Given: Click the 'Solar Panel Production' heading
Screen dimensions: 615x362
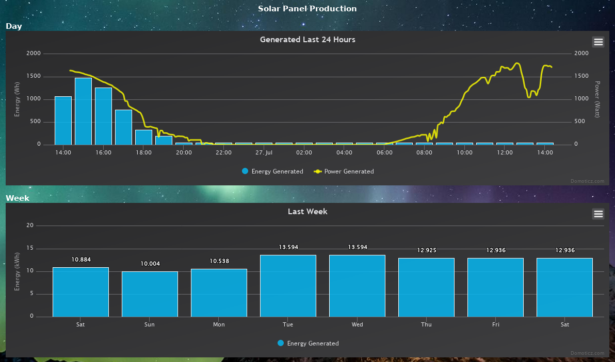Looking at the screenshot, I should [x=307, y=9].
